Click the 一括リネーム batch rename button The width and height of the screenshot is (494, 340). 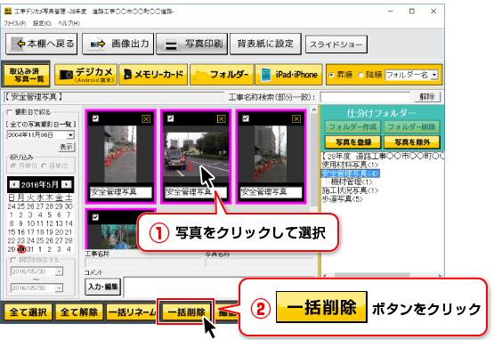point(132,312)
